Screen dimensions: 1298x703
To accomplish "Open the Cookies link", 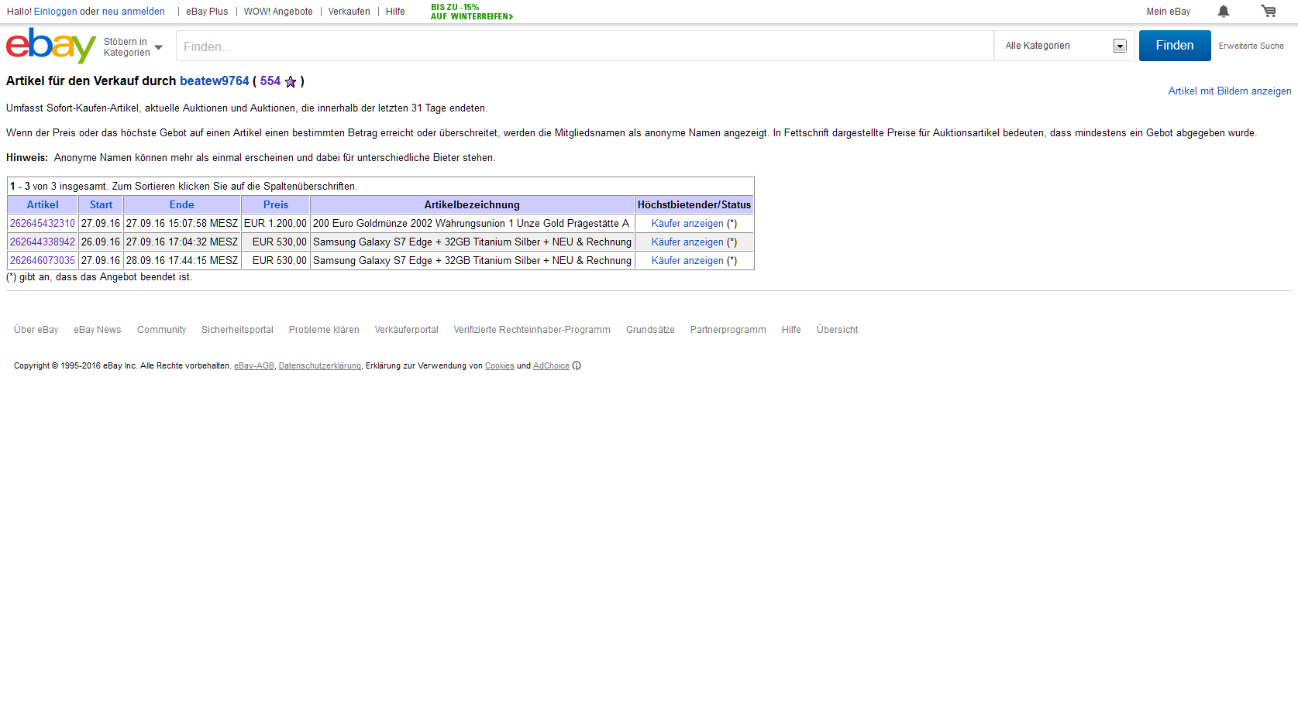I will point(500,366).
